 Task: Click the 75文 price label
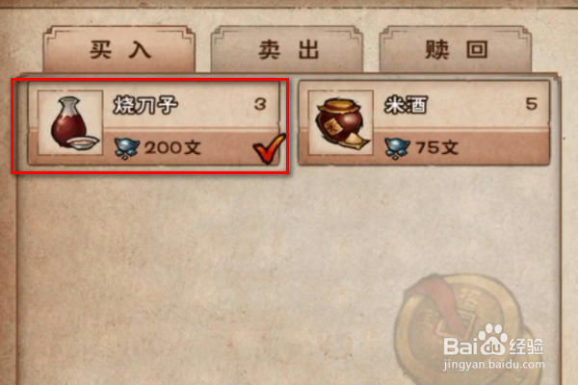click(x=436, y=148)
